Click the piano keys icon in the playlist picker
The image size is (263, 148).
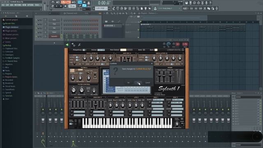coord(106,21)
